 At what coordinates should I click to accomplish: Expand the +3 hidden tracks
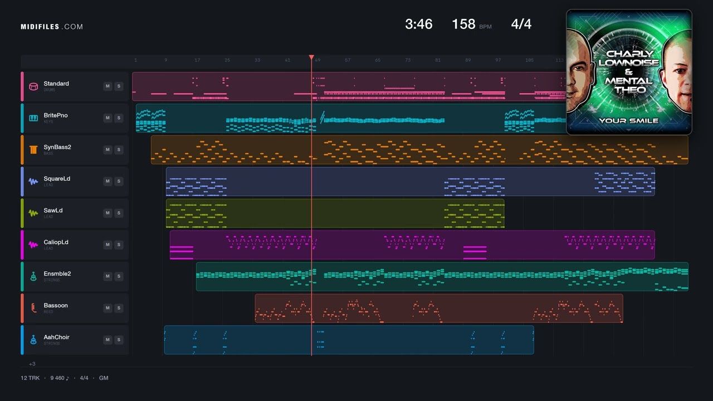click(x=32, y=364)
